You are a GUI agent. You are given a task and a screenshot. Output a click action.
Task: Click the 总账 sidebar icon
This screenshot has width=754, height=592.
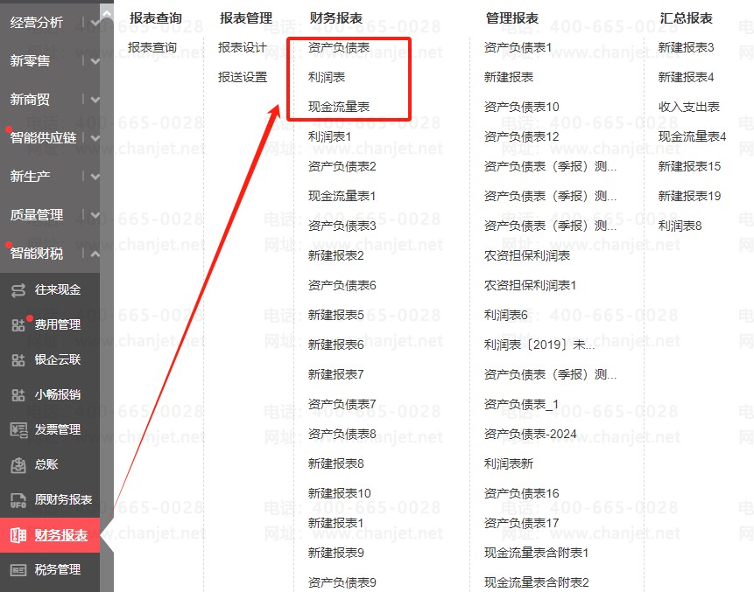coord(18,464)
